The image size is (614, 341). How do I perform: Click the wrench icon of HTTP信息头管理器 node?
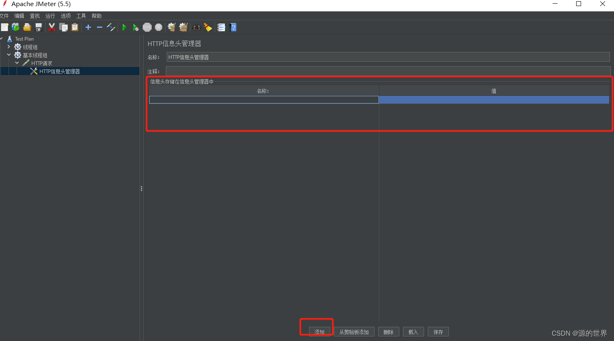point(34,71)
